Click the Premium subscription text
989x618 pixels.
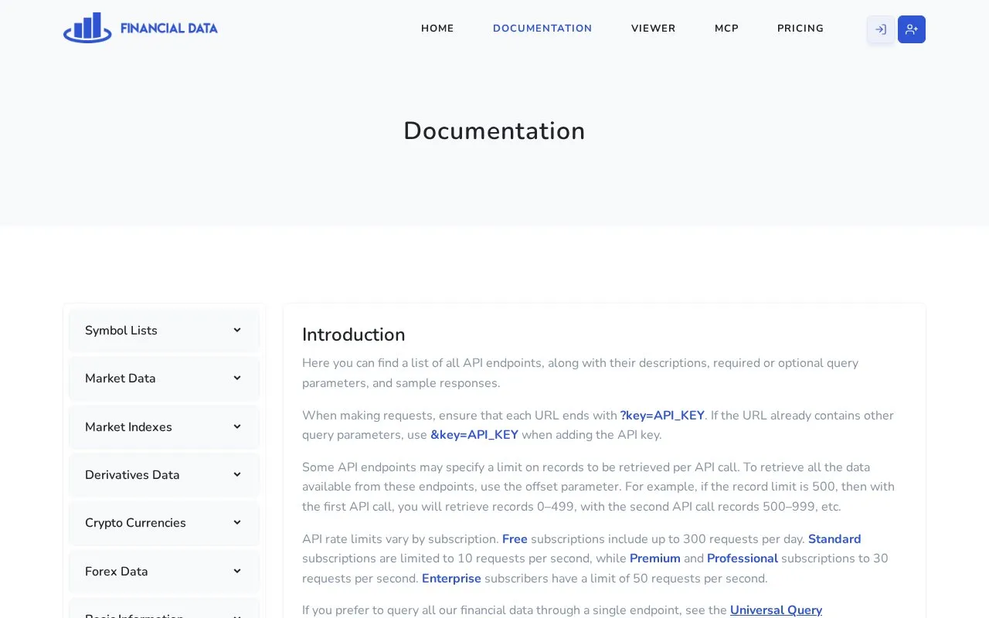(655, 559)
